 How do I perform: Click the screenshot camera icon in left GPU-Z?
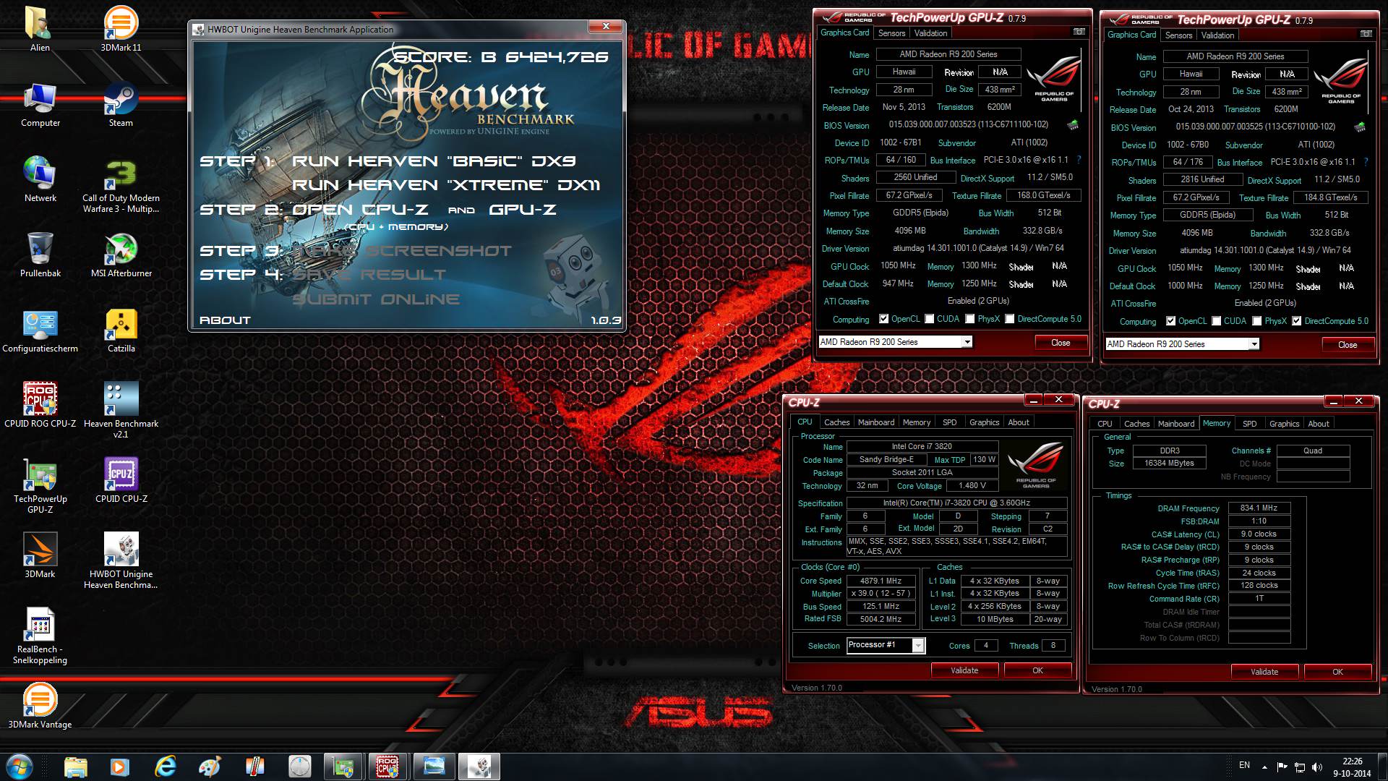coord(1079,32)
